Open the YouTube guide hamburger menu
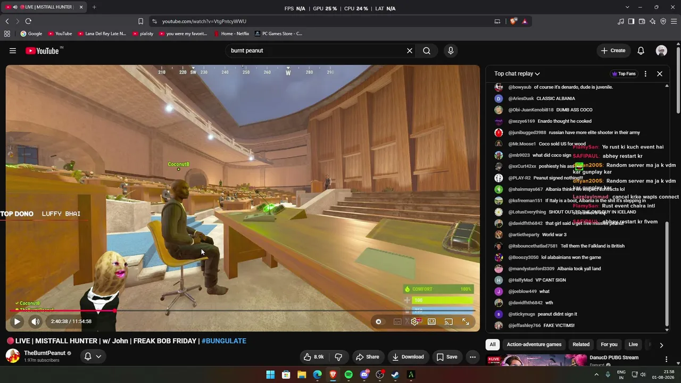Viewport: 681px width, 383px height. (13, 51)
